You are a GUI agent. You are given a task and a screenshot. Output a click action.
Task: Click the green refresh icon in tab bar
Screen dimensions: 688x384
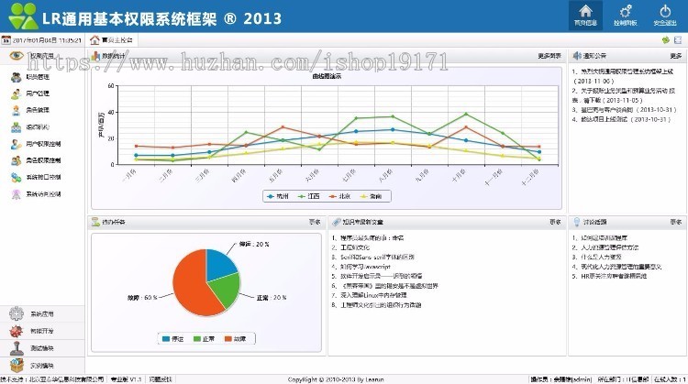click(666, 40)
